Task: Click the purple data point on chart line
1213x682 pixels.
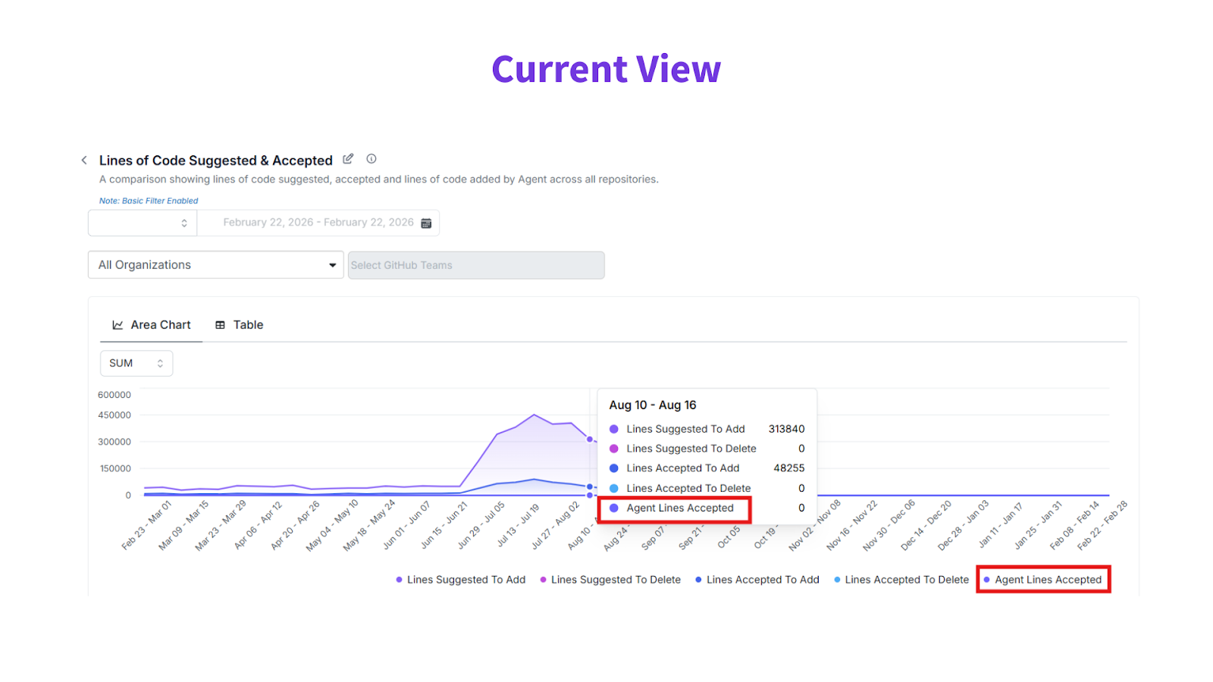Action: coord(590,440)
